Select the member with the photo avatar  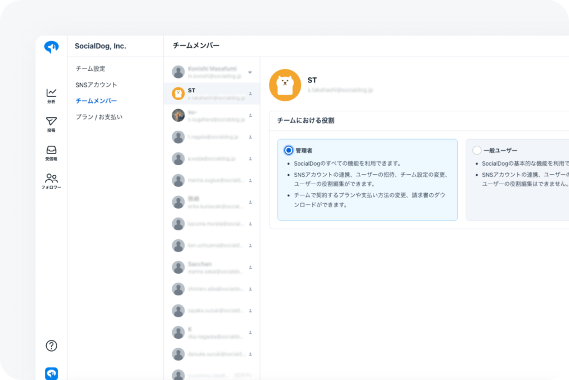click(178, 115)
